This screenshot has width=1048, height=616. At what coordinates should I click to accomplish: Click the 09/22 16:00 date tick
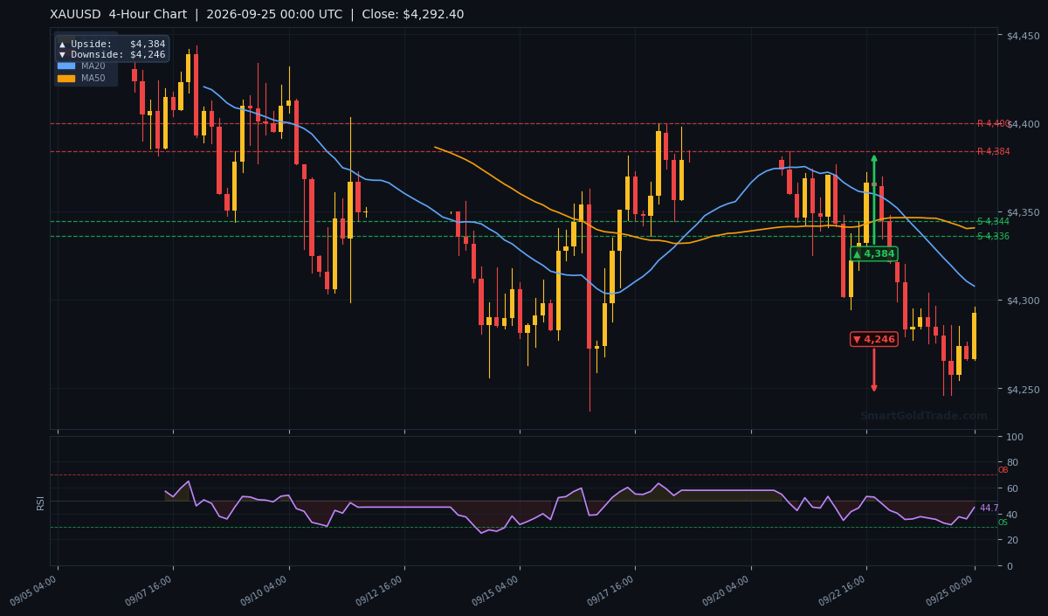pyautogui.click(x=843, y=591)
